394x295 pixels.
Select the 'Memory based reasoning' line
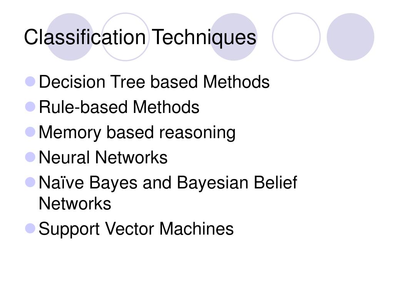137,133
